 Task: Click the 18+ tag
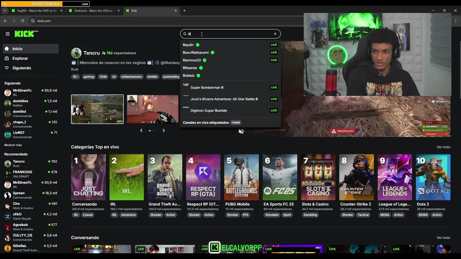click(75, 77)
